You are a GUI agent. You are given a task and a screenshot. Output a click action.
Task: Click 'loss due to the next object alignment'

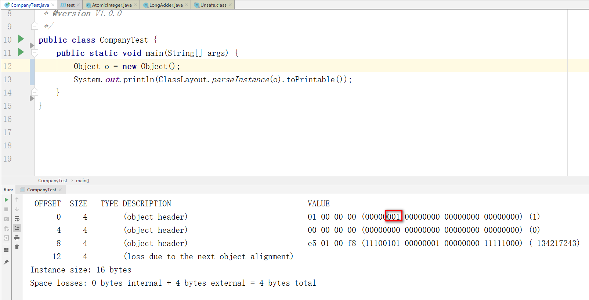209,257
